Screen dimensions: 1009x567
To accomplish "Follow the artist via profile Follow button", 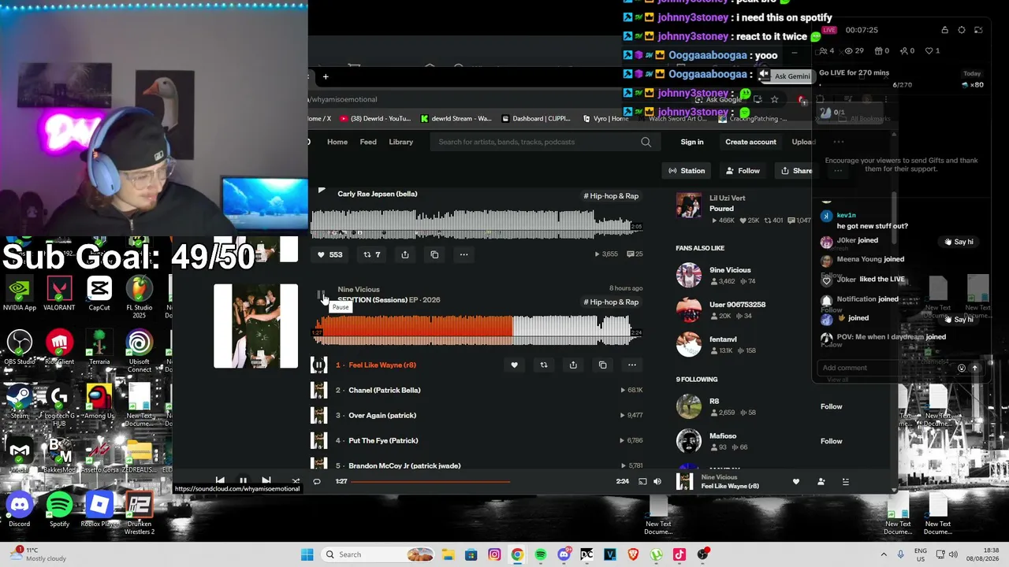I will [x=743, y=171].
